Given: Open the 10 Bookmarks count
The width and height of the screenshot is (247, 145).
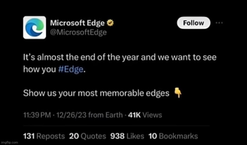Looking at the screenshot, I should coord(173,136).
